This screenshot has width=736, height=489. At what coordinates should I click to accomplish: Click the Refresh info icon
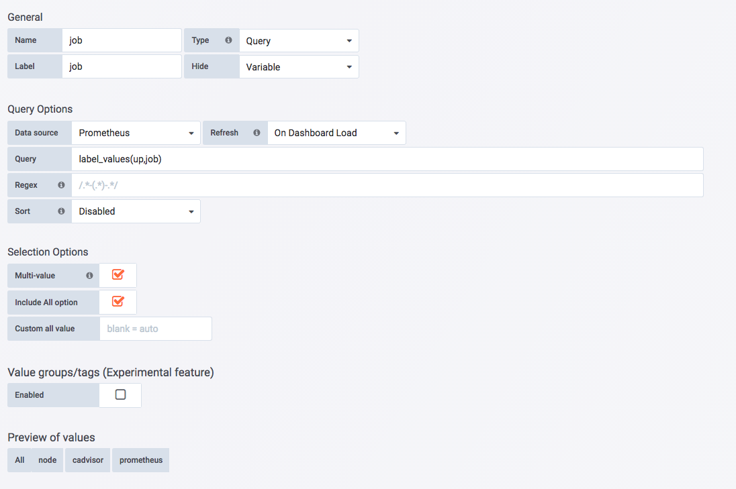coord(257,133)
